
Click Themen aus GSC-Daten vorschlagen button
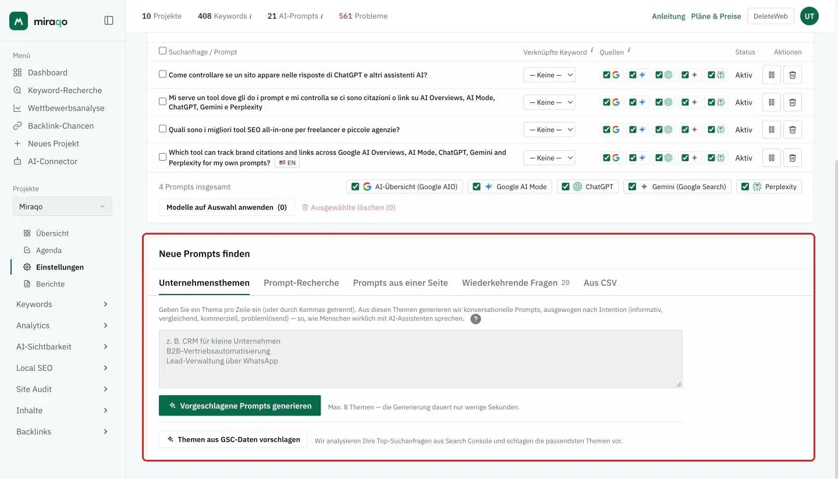click(233, 439)
